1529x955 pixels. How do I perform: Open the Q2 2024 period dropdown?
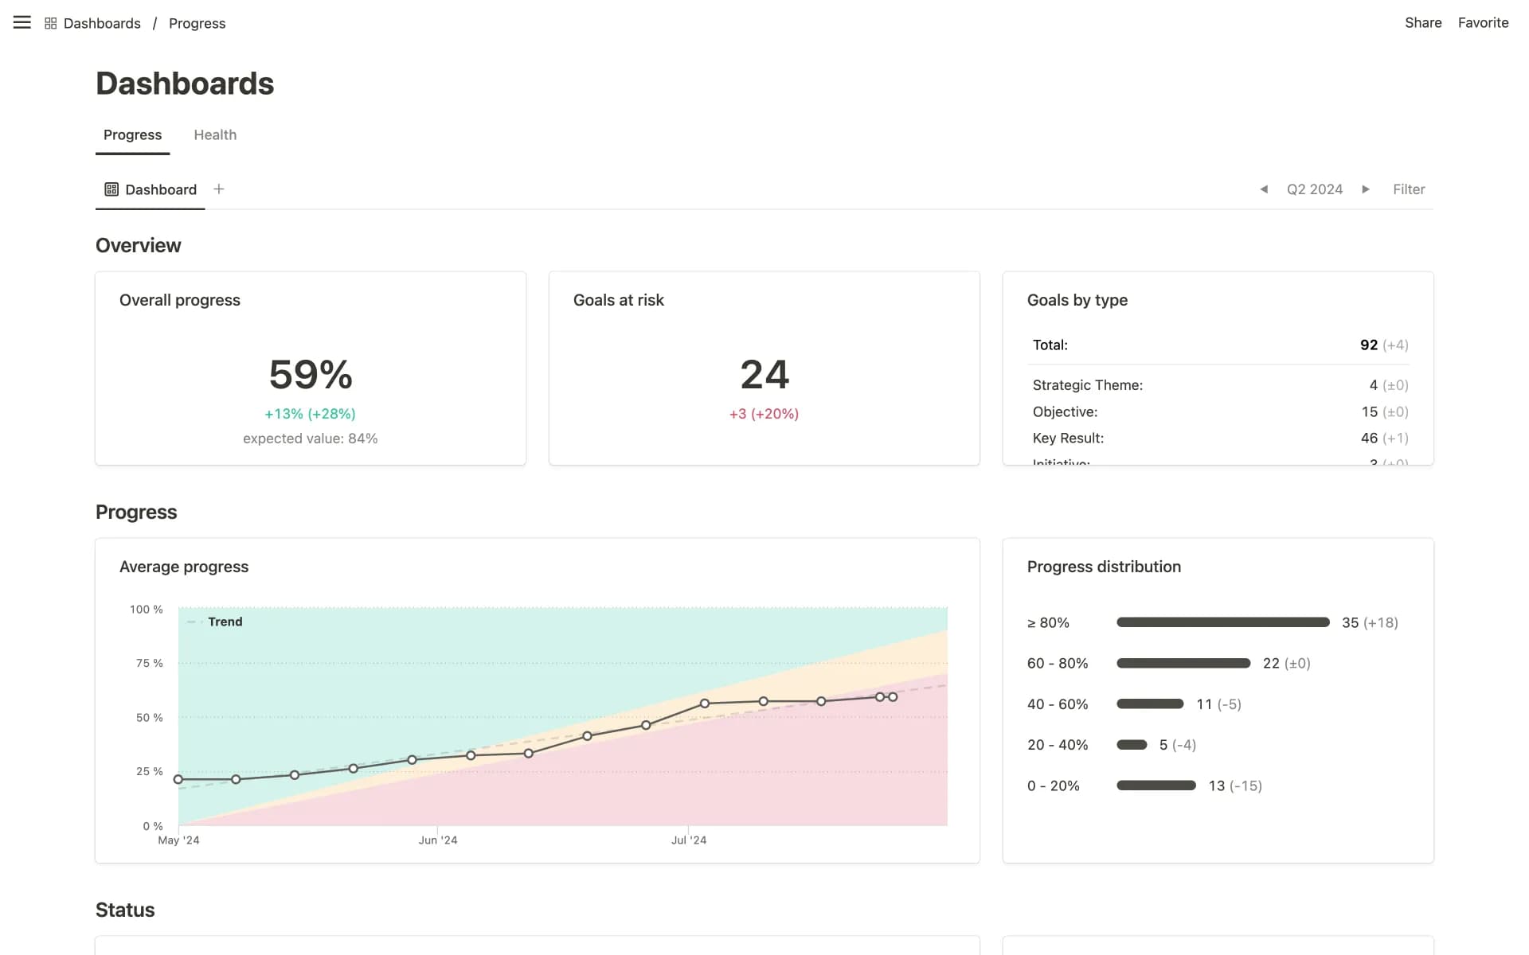(1316, 189)
